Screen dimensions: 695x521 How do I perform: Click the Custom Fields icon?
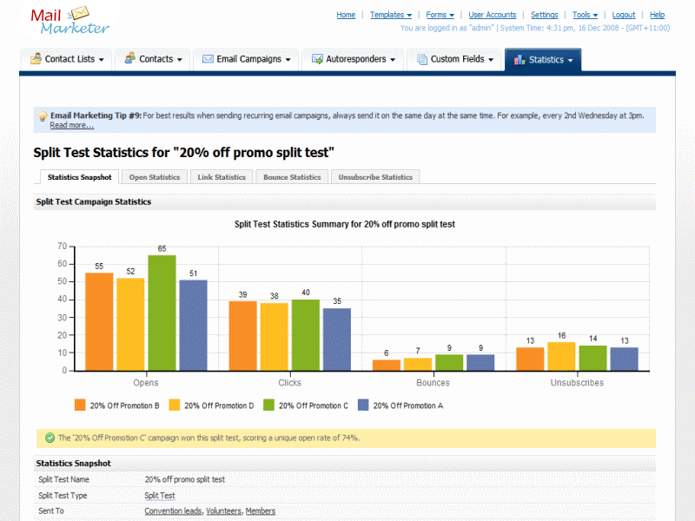coord(421,59)
